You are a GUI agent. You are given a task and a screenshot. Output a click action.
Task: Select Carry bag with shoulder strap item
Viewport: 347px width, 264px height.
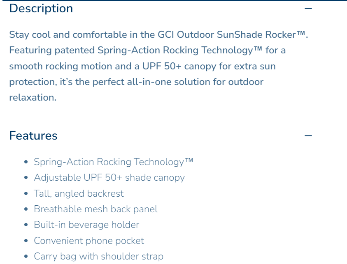click(98, 256)
